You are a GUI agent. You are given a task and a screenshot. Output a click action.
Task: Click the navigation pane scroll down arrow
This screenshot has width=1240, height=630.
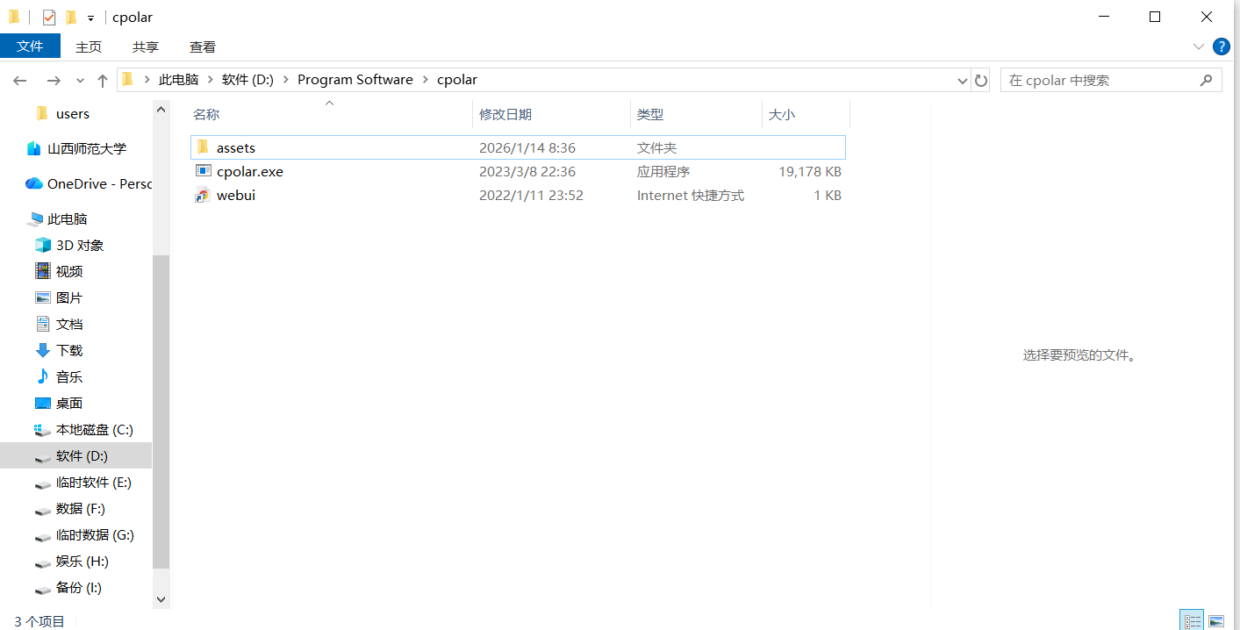pos(161,599)
